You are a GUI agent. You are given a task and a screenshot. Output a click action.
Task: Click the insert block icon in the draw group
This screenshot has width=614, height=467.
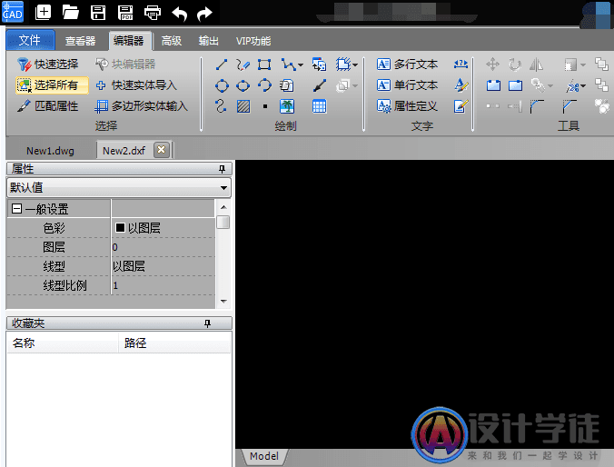(x=319, y=65)
